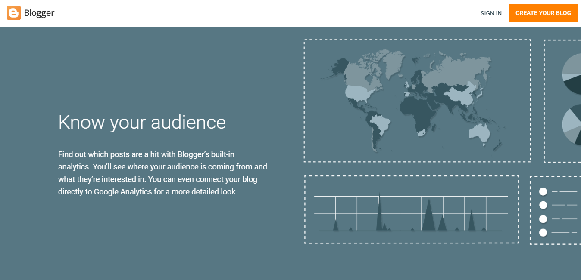581x280 pixels.
Task: Click the "Know your audience" heading
Action: [142, 122]
